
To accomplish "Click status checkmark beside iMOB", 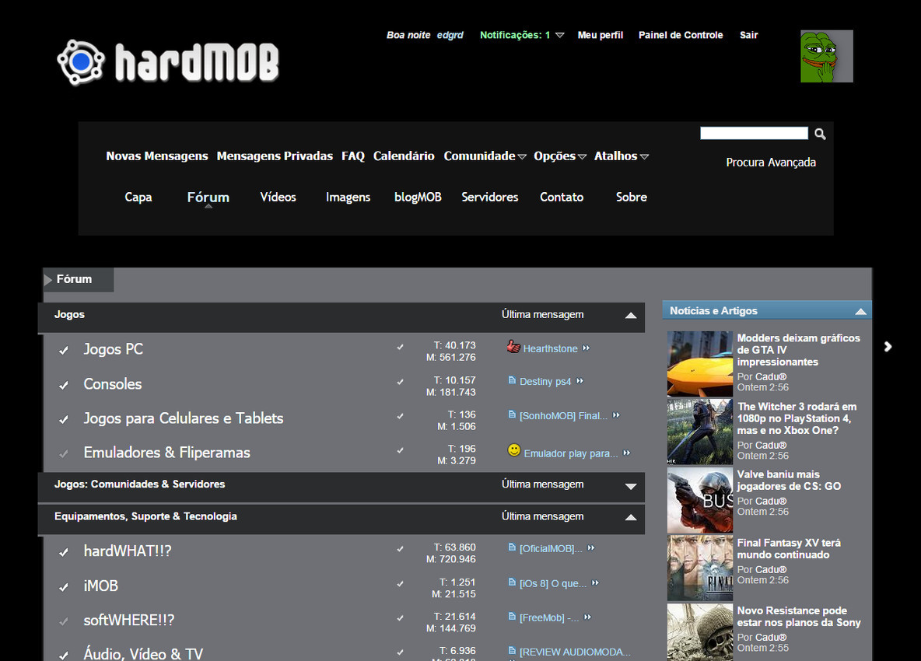I will [64, 587].
